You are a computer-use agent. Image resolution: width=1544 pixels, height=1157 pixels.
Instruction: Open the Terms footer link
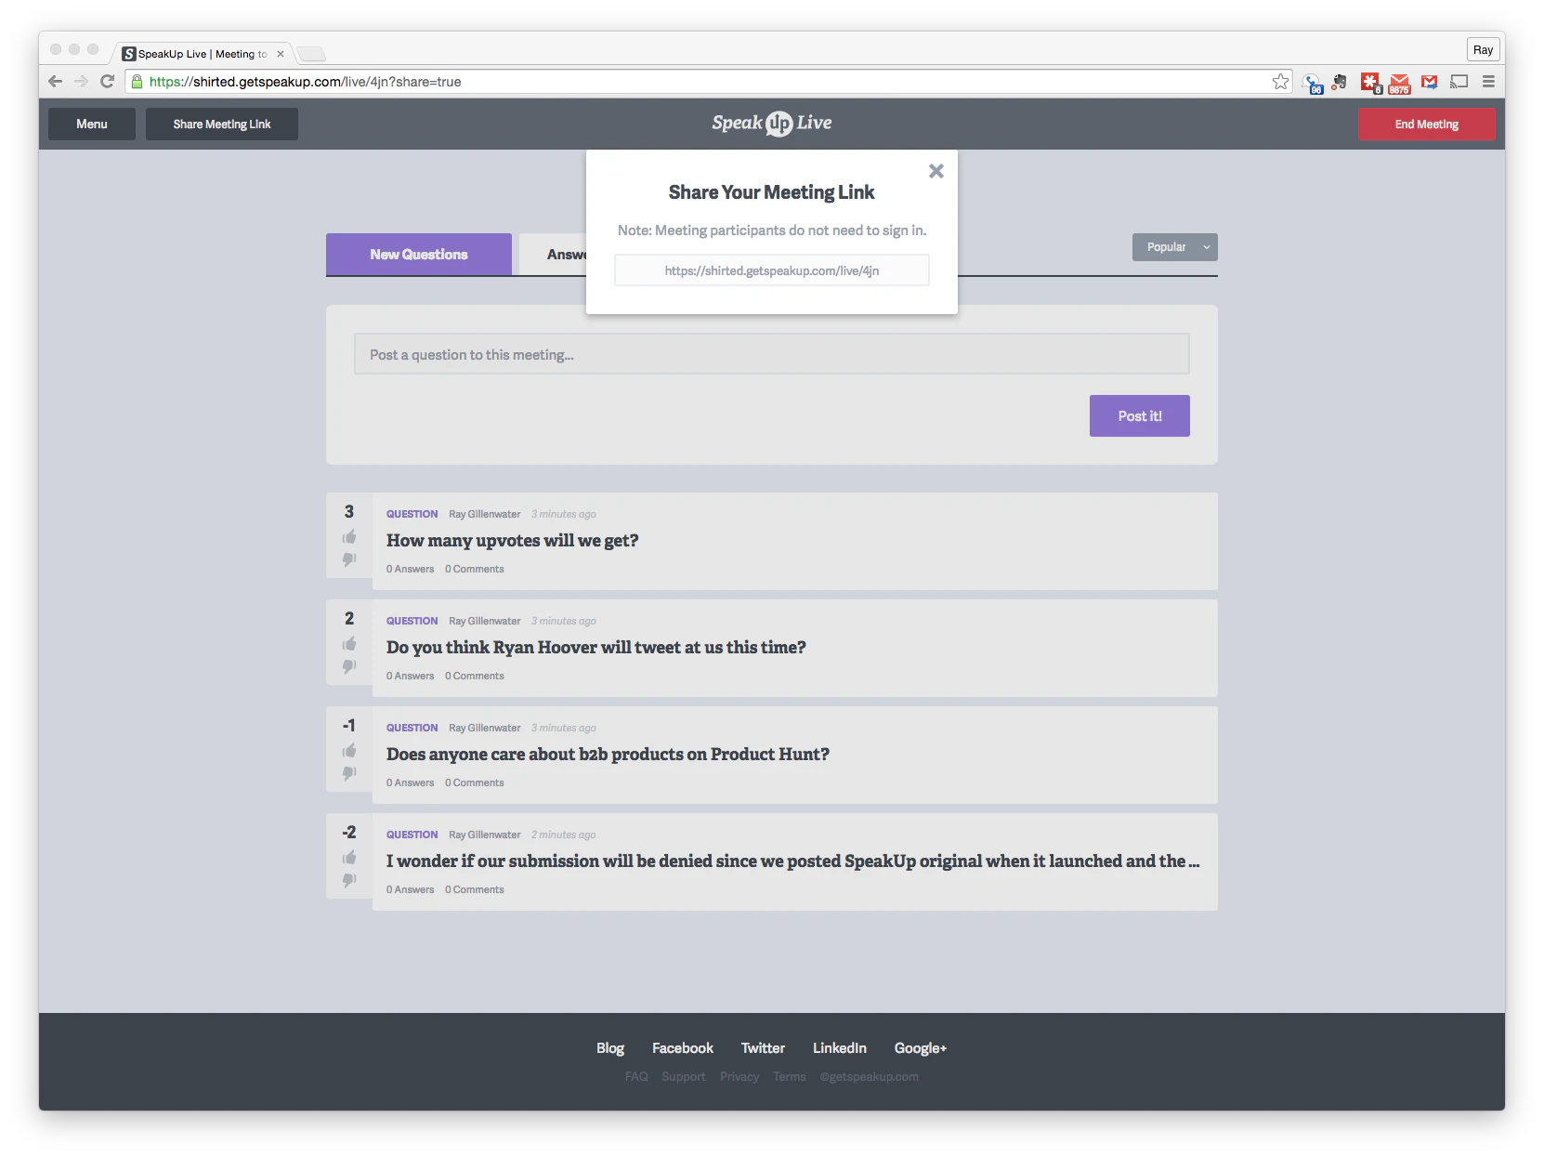click(x=790, y=1077)
